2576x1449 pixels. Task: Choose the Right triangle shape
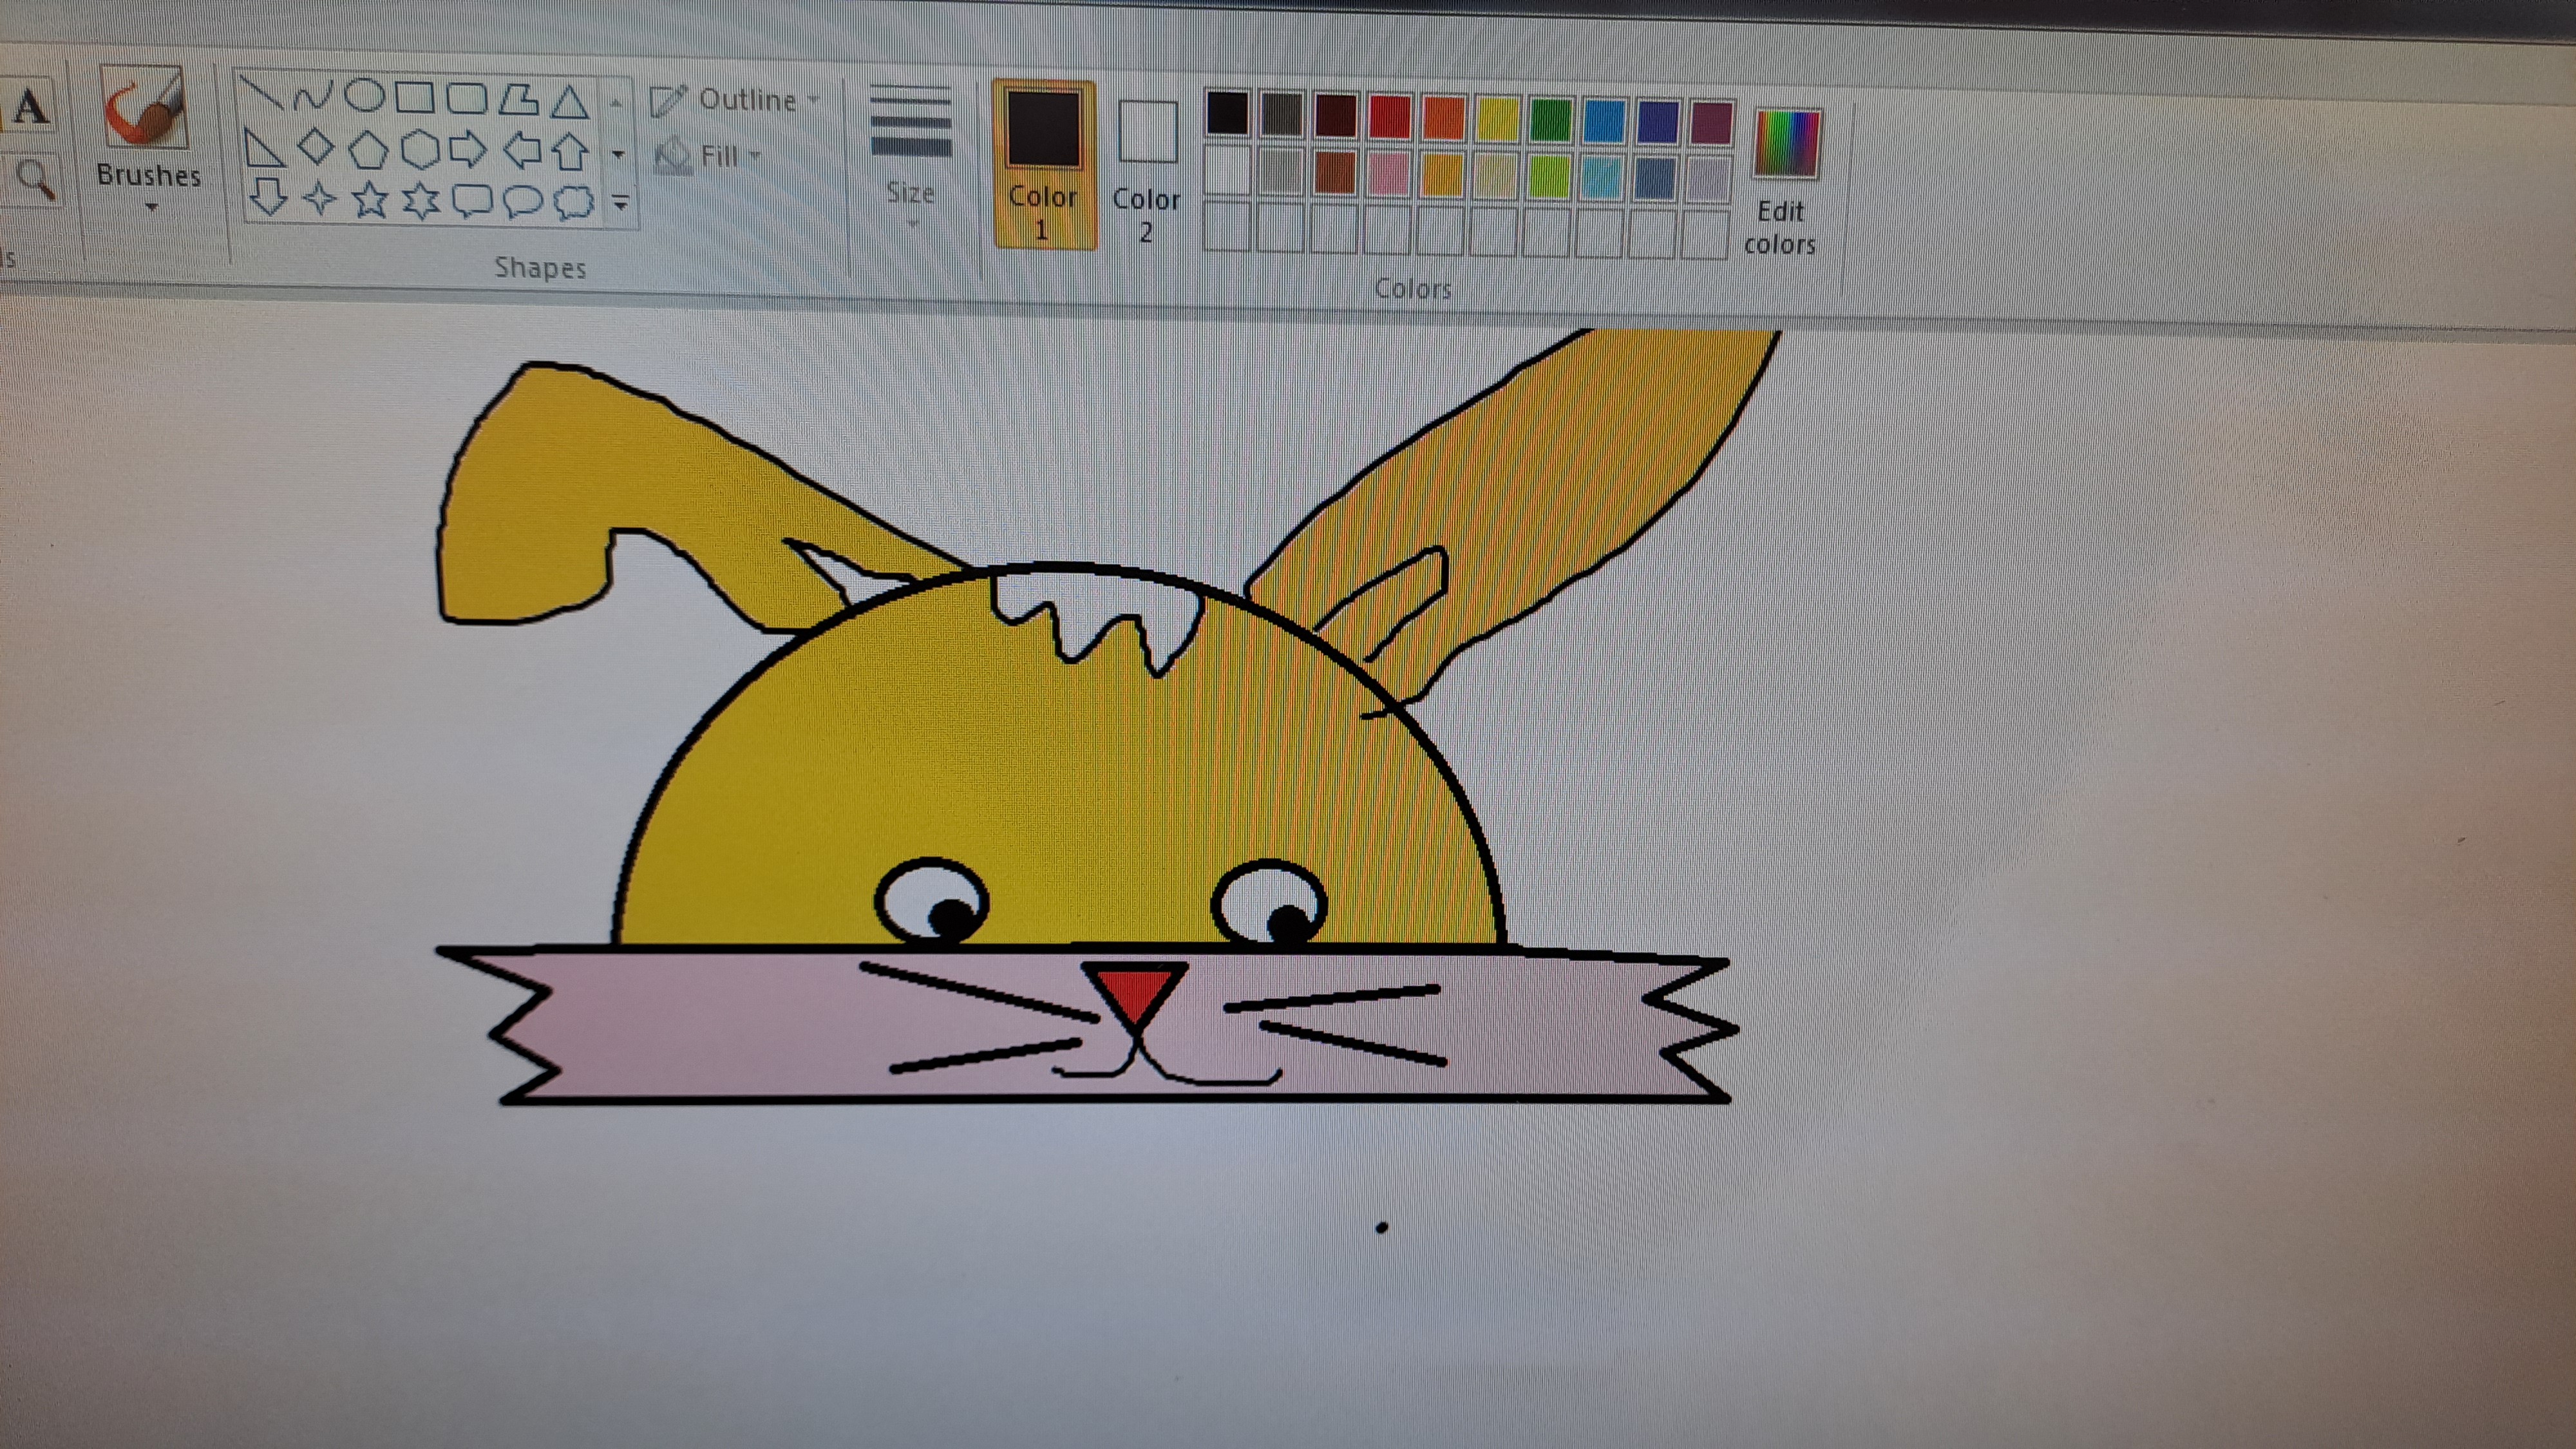263,148
